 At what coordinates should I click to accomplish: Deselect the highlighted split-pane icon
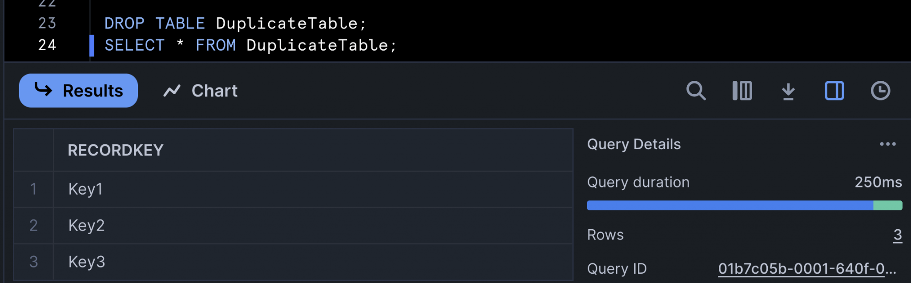click(834, 91)
